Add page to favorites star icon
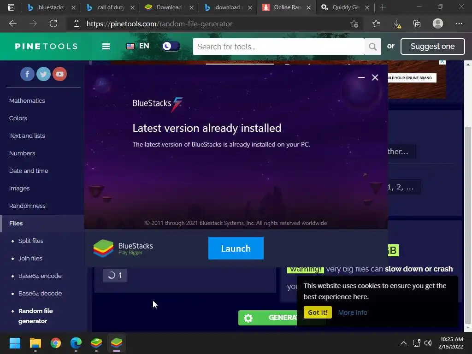The image size is (472, 354). [354, 24]
